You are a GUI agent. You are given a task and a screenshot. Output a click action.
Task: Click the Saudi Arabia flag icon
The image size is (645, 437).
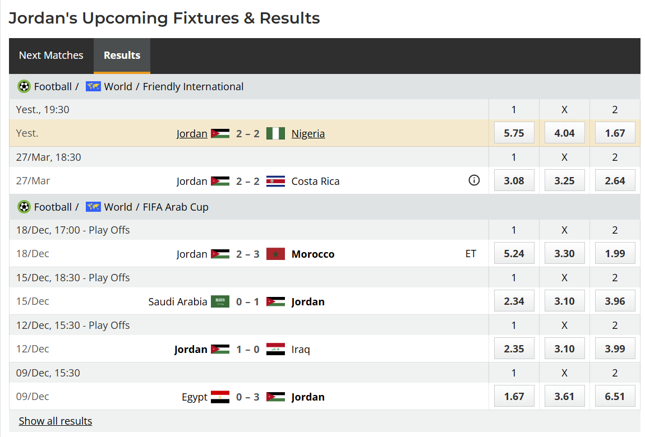(220, 301)
